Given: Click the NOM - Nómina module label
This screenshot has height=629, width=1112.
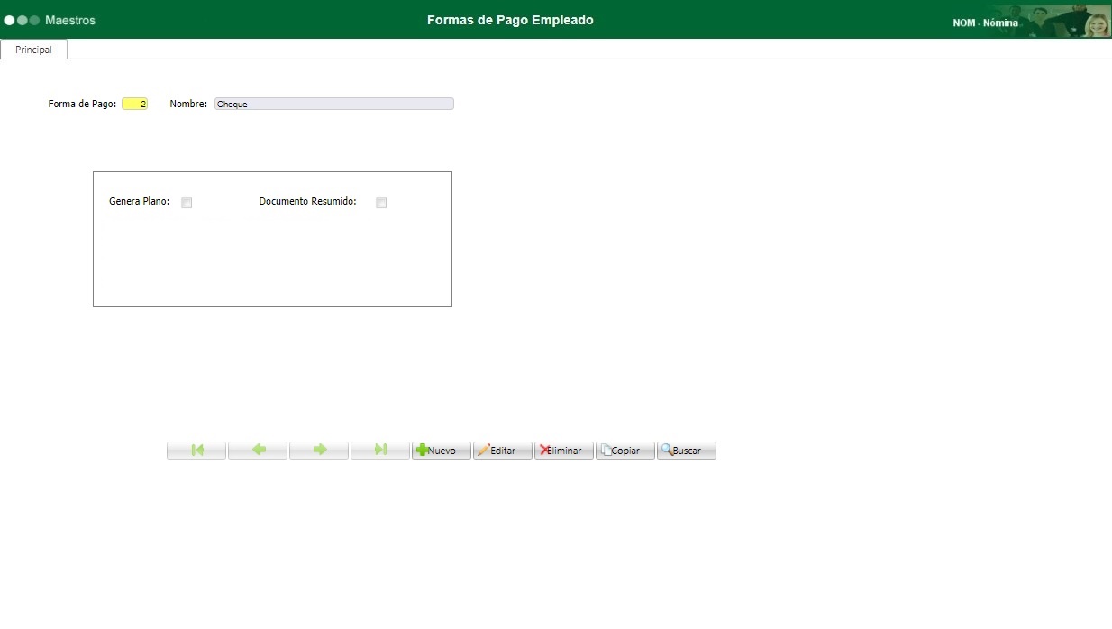Looking at the screenshot, I should (x=986, y=23).
